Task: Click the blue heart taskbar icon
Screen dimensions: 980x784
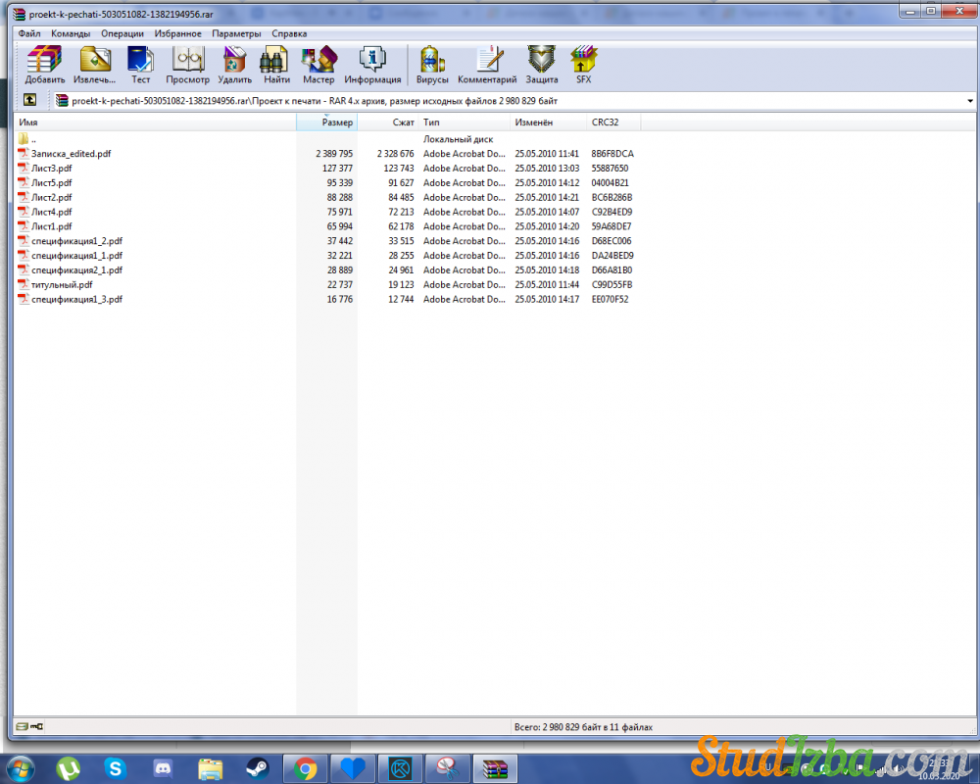Action: (x=353, y=768)
